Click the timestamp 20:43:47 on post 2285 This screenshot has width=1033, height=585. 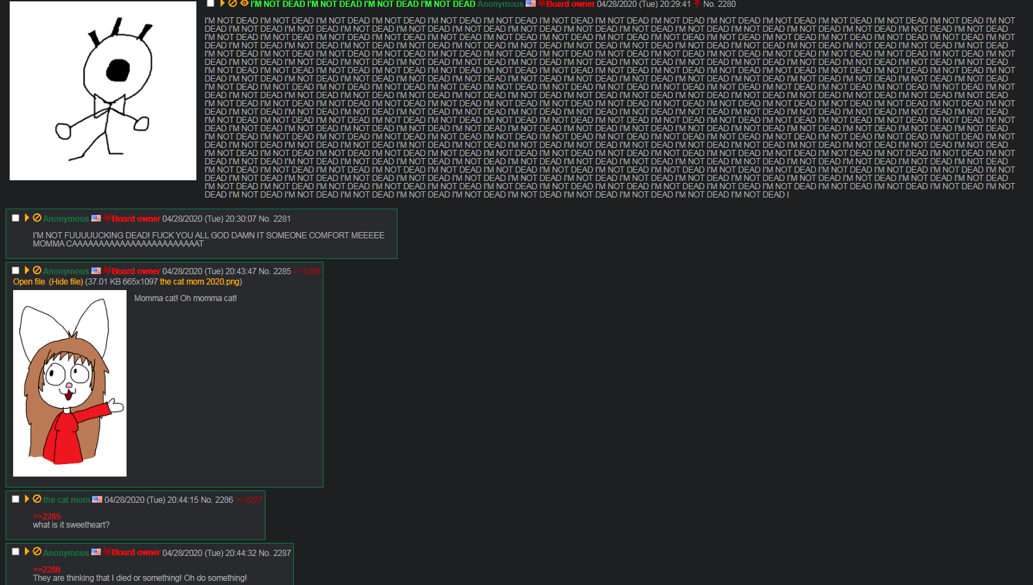pyautogui.click(x=241, y=271)
